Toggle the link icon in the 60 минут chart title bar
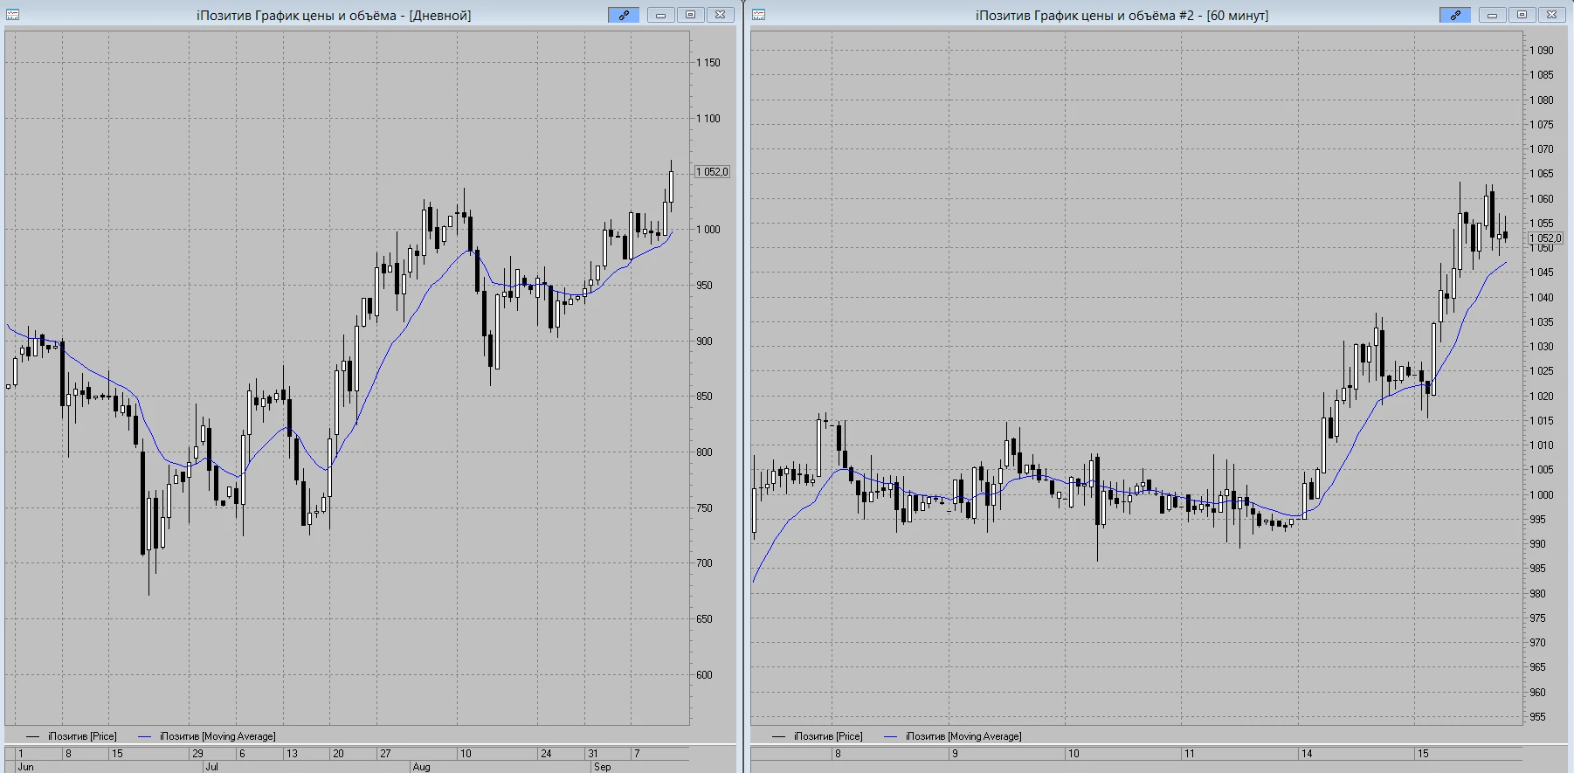Viewport: 1574px width, 773px height. (1455, 15)
